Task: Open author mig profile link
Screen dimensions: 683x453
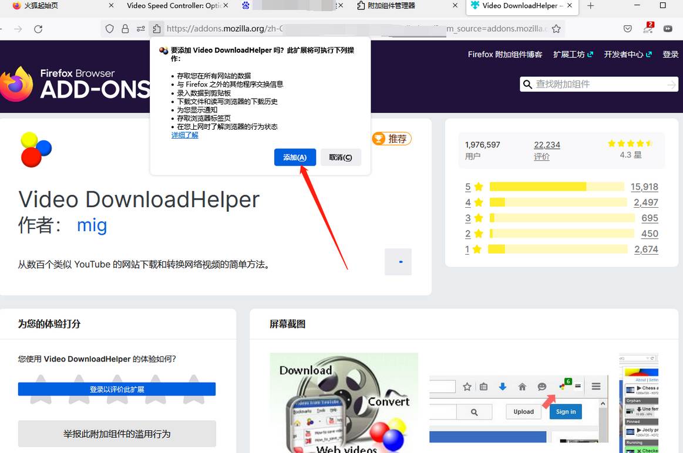Action: coord(92,225)
